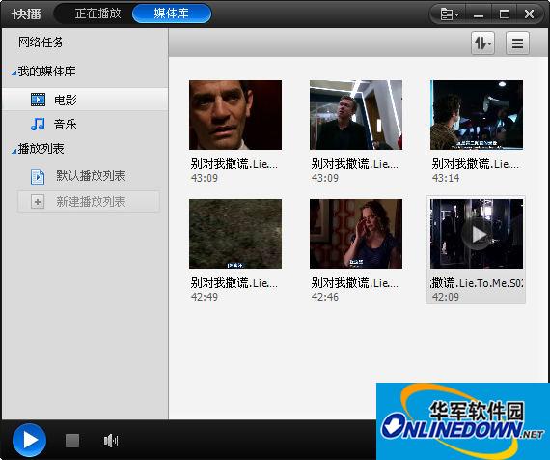Click play overlay on 42:09 video
This screenshot has width=550, height=460.
(x=477, y=234)
